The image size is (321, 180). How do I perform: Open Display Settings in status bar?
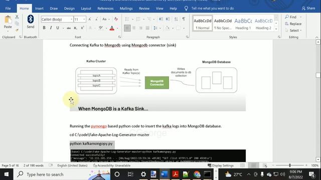221,165
